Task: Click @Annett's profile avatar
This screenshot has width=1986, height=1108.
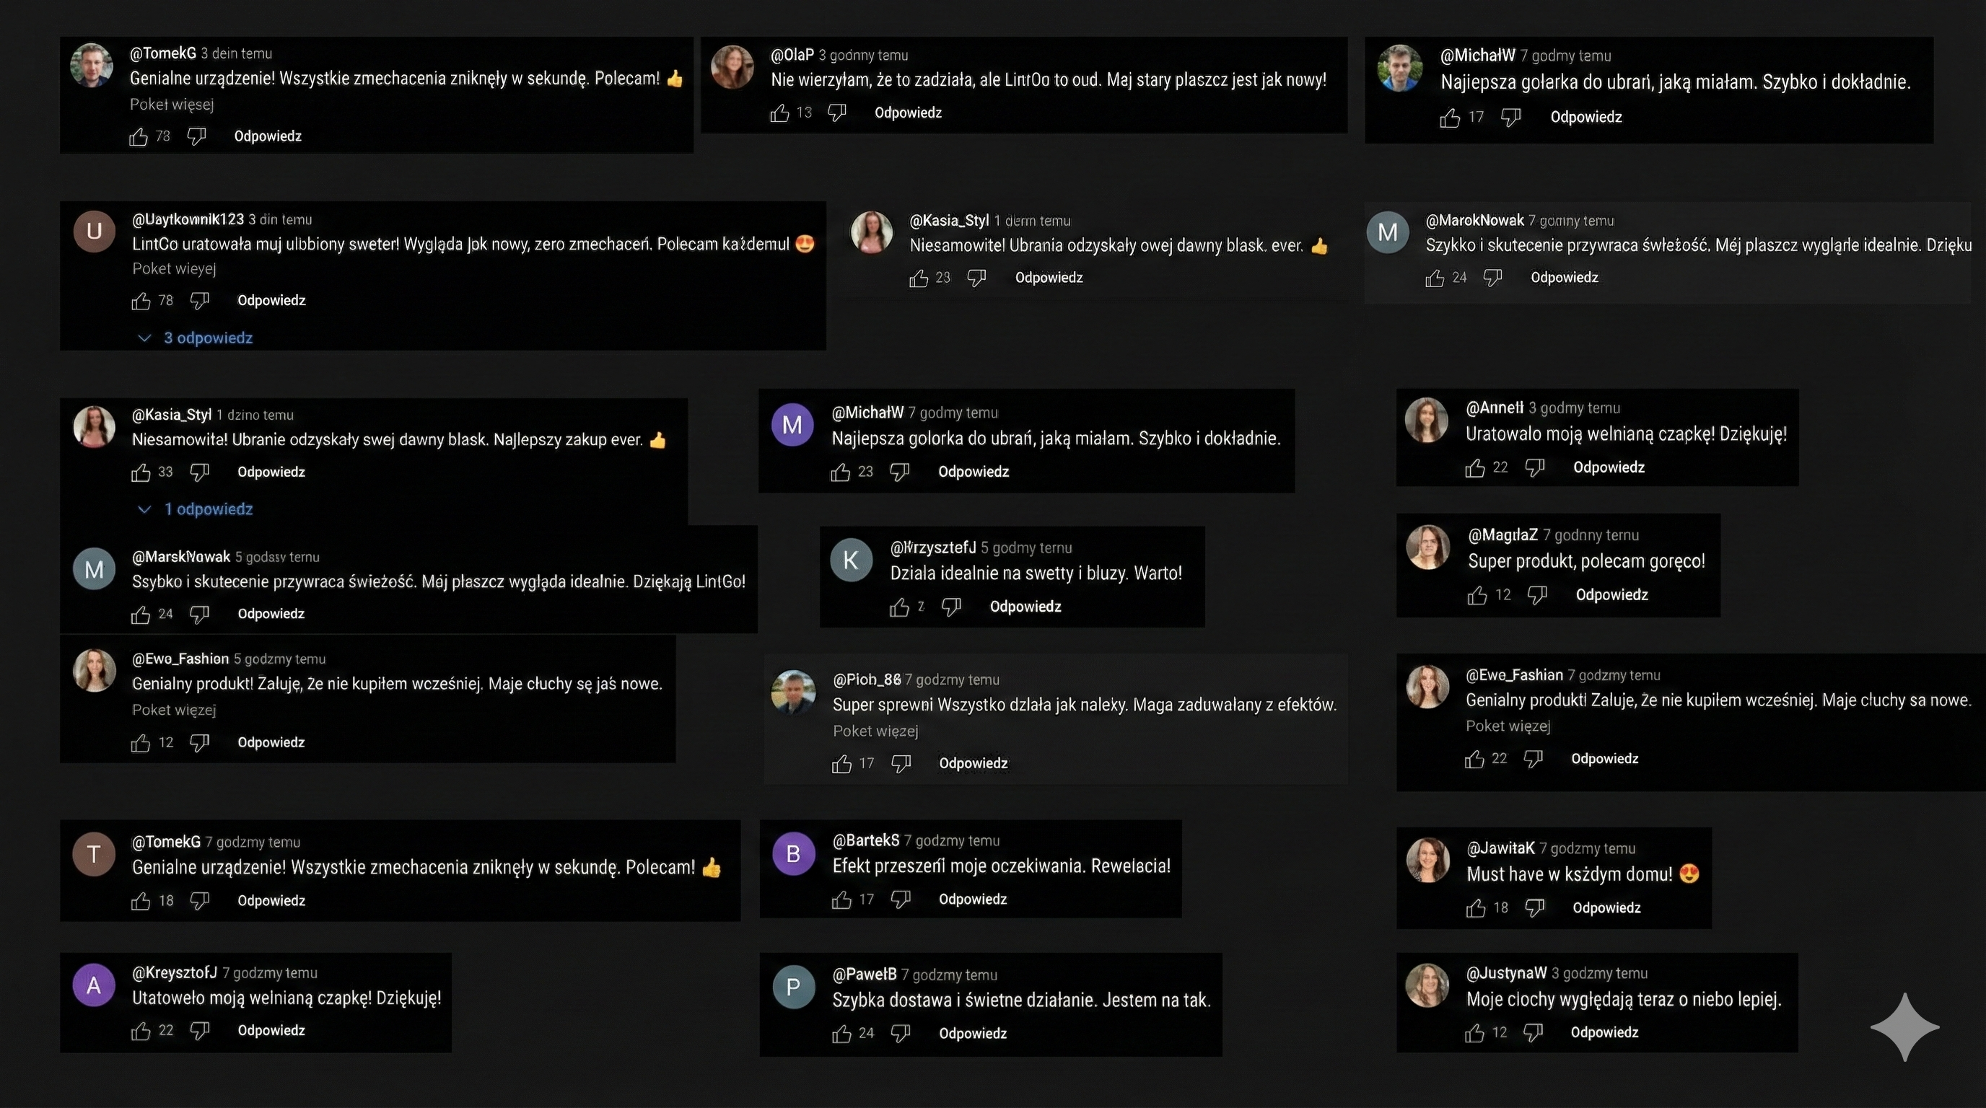Action: pyautogui.click(x=1426, y=421)
